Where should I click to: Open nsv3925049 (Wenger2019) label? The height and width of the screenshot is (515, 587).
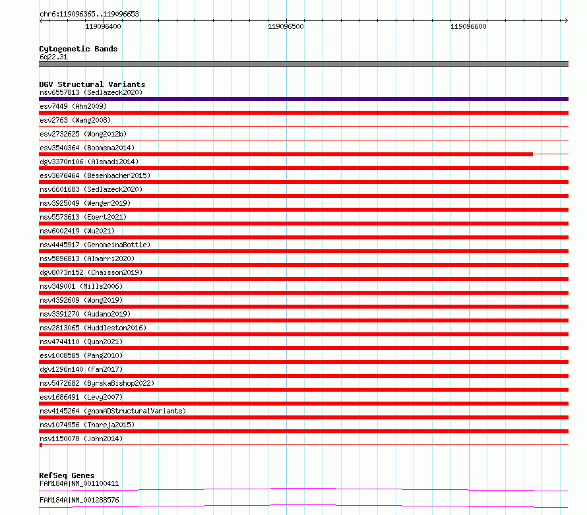click(x=85, y=203)
